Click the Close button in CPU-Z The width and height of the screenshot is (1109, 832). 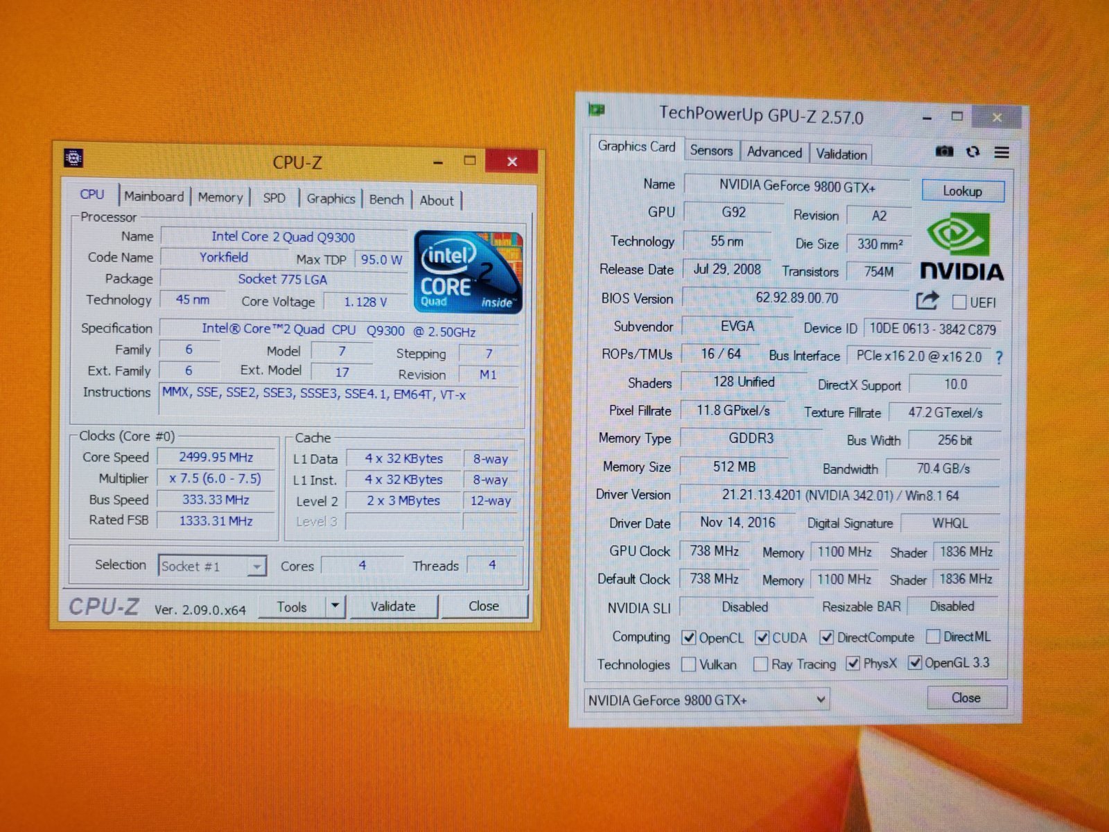(x=484, y=606)
